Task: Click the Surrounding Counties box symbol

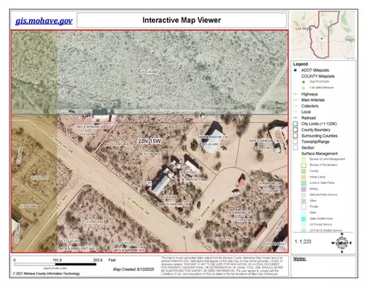Action: (x=295, y=136)
